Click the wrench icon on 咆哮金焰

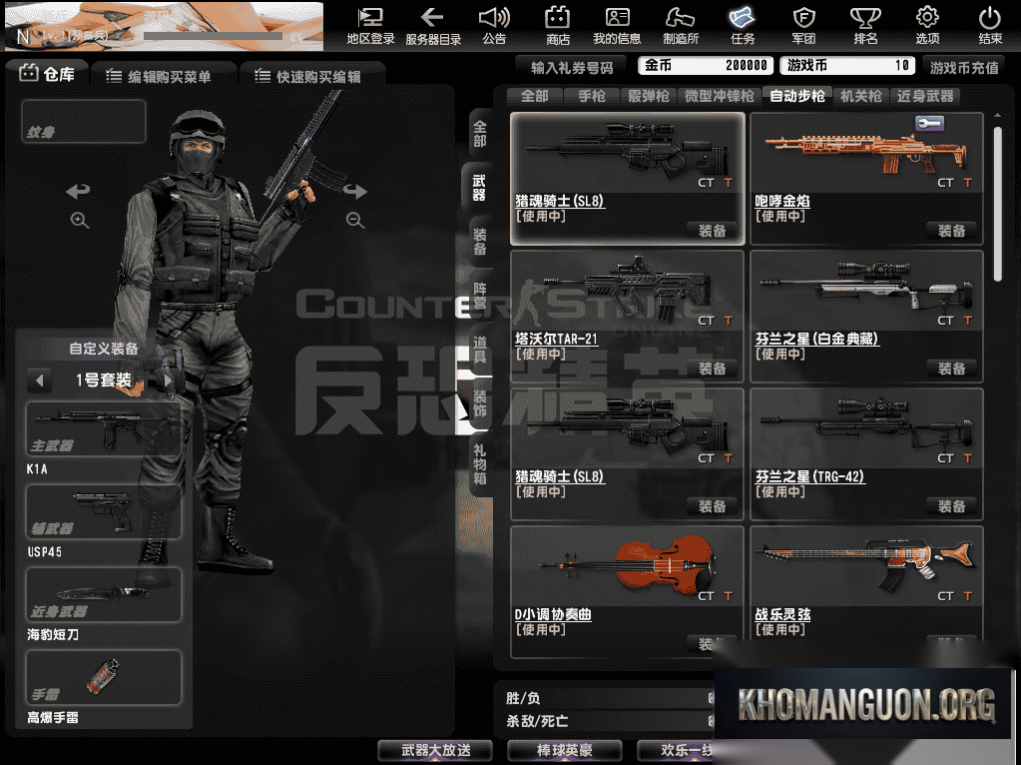coord(929,123)
